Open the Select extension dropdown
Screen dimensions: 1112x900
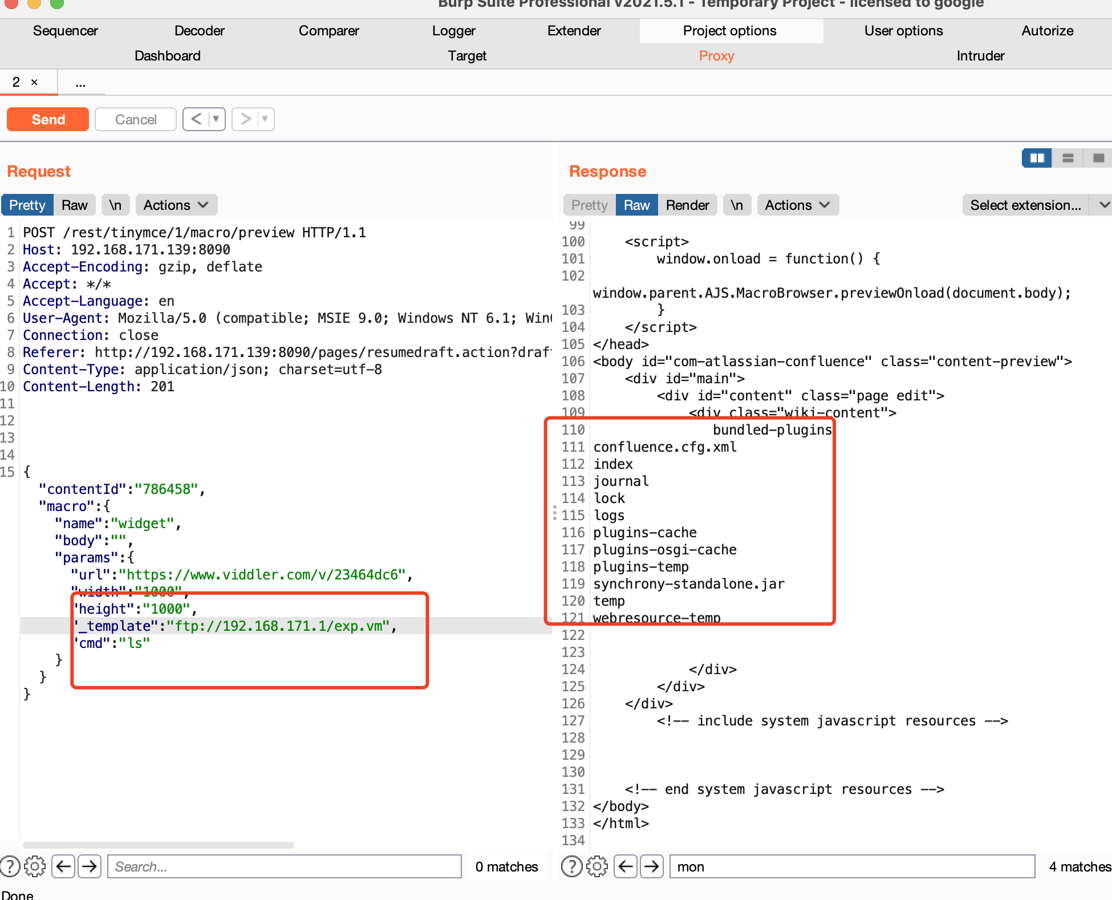(1025, 205)
